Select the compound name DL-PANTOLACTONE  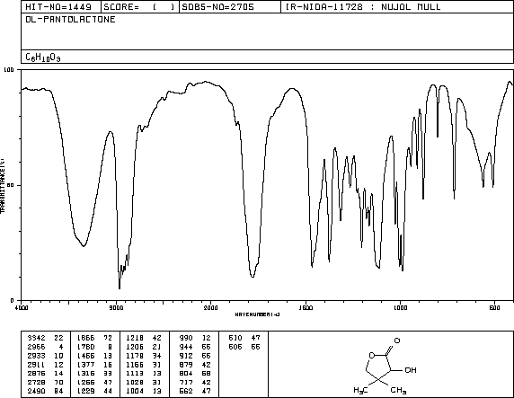click(x=70, y=20)
